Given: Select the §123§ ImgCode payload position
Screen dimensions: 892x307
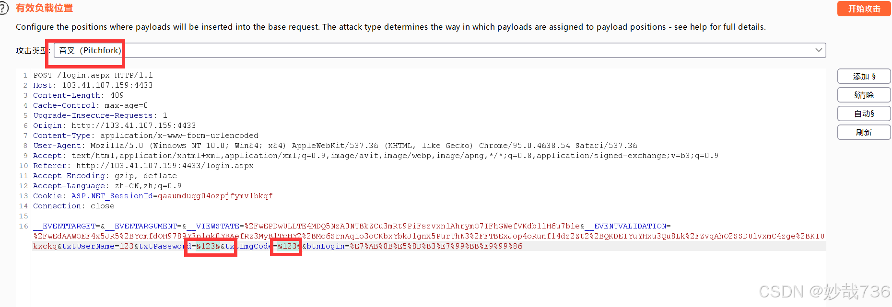Looking at the screenshot, I should pyautogui.click(x=289, y=246).
